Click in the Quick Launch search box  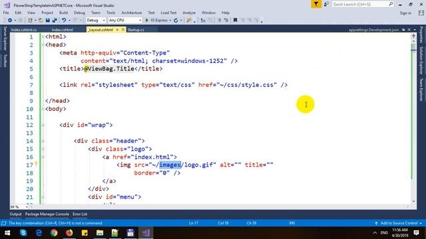point(363,5)
